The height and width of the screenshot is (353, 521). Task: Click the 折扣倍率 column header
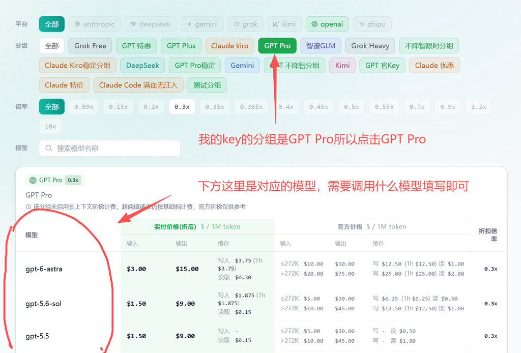coord(488,235)
